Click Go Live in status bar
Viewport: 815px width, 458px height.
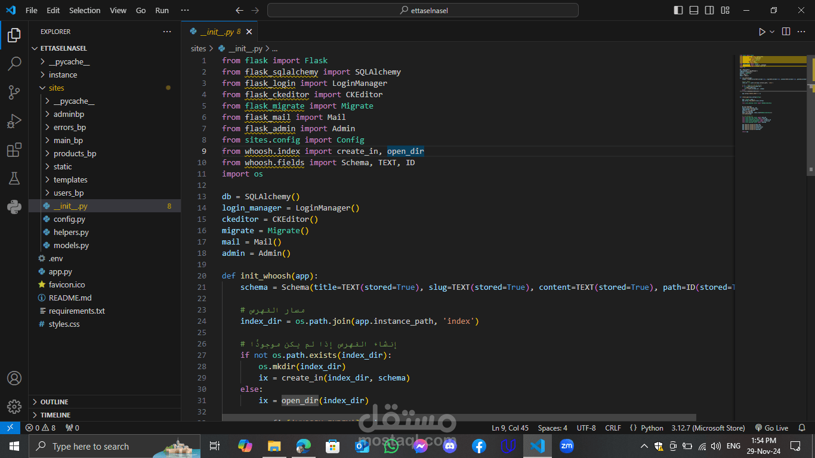pos(771,428)
